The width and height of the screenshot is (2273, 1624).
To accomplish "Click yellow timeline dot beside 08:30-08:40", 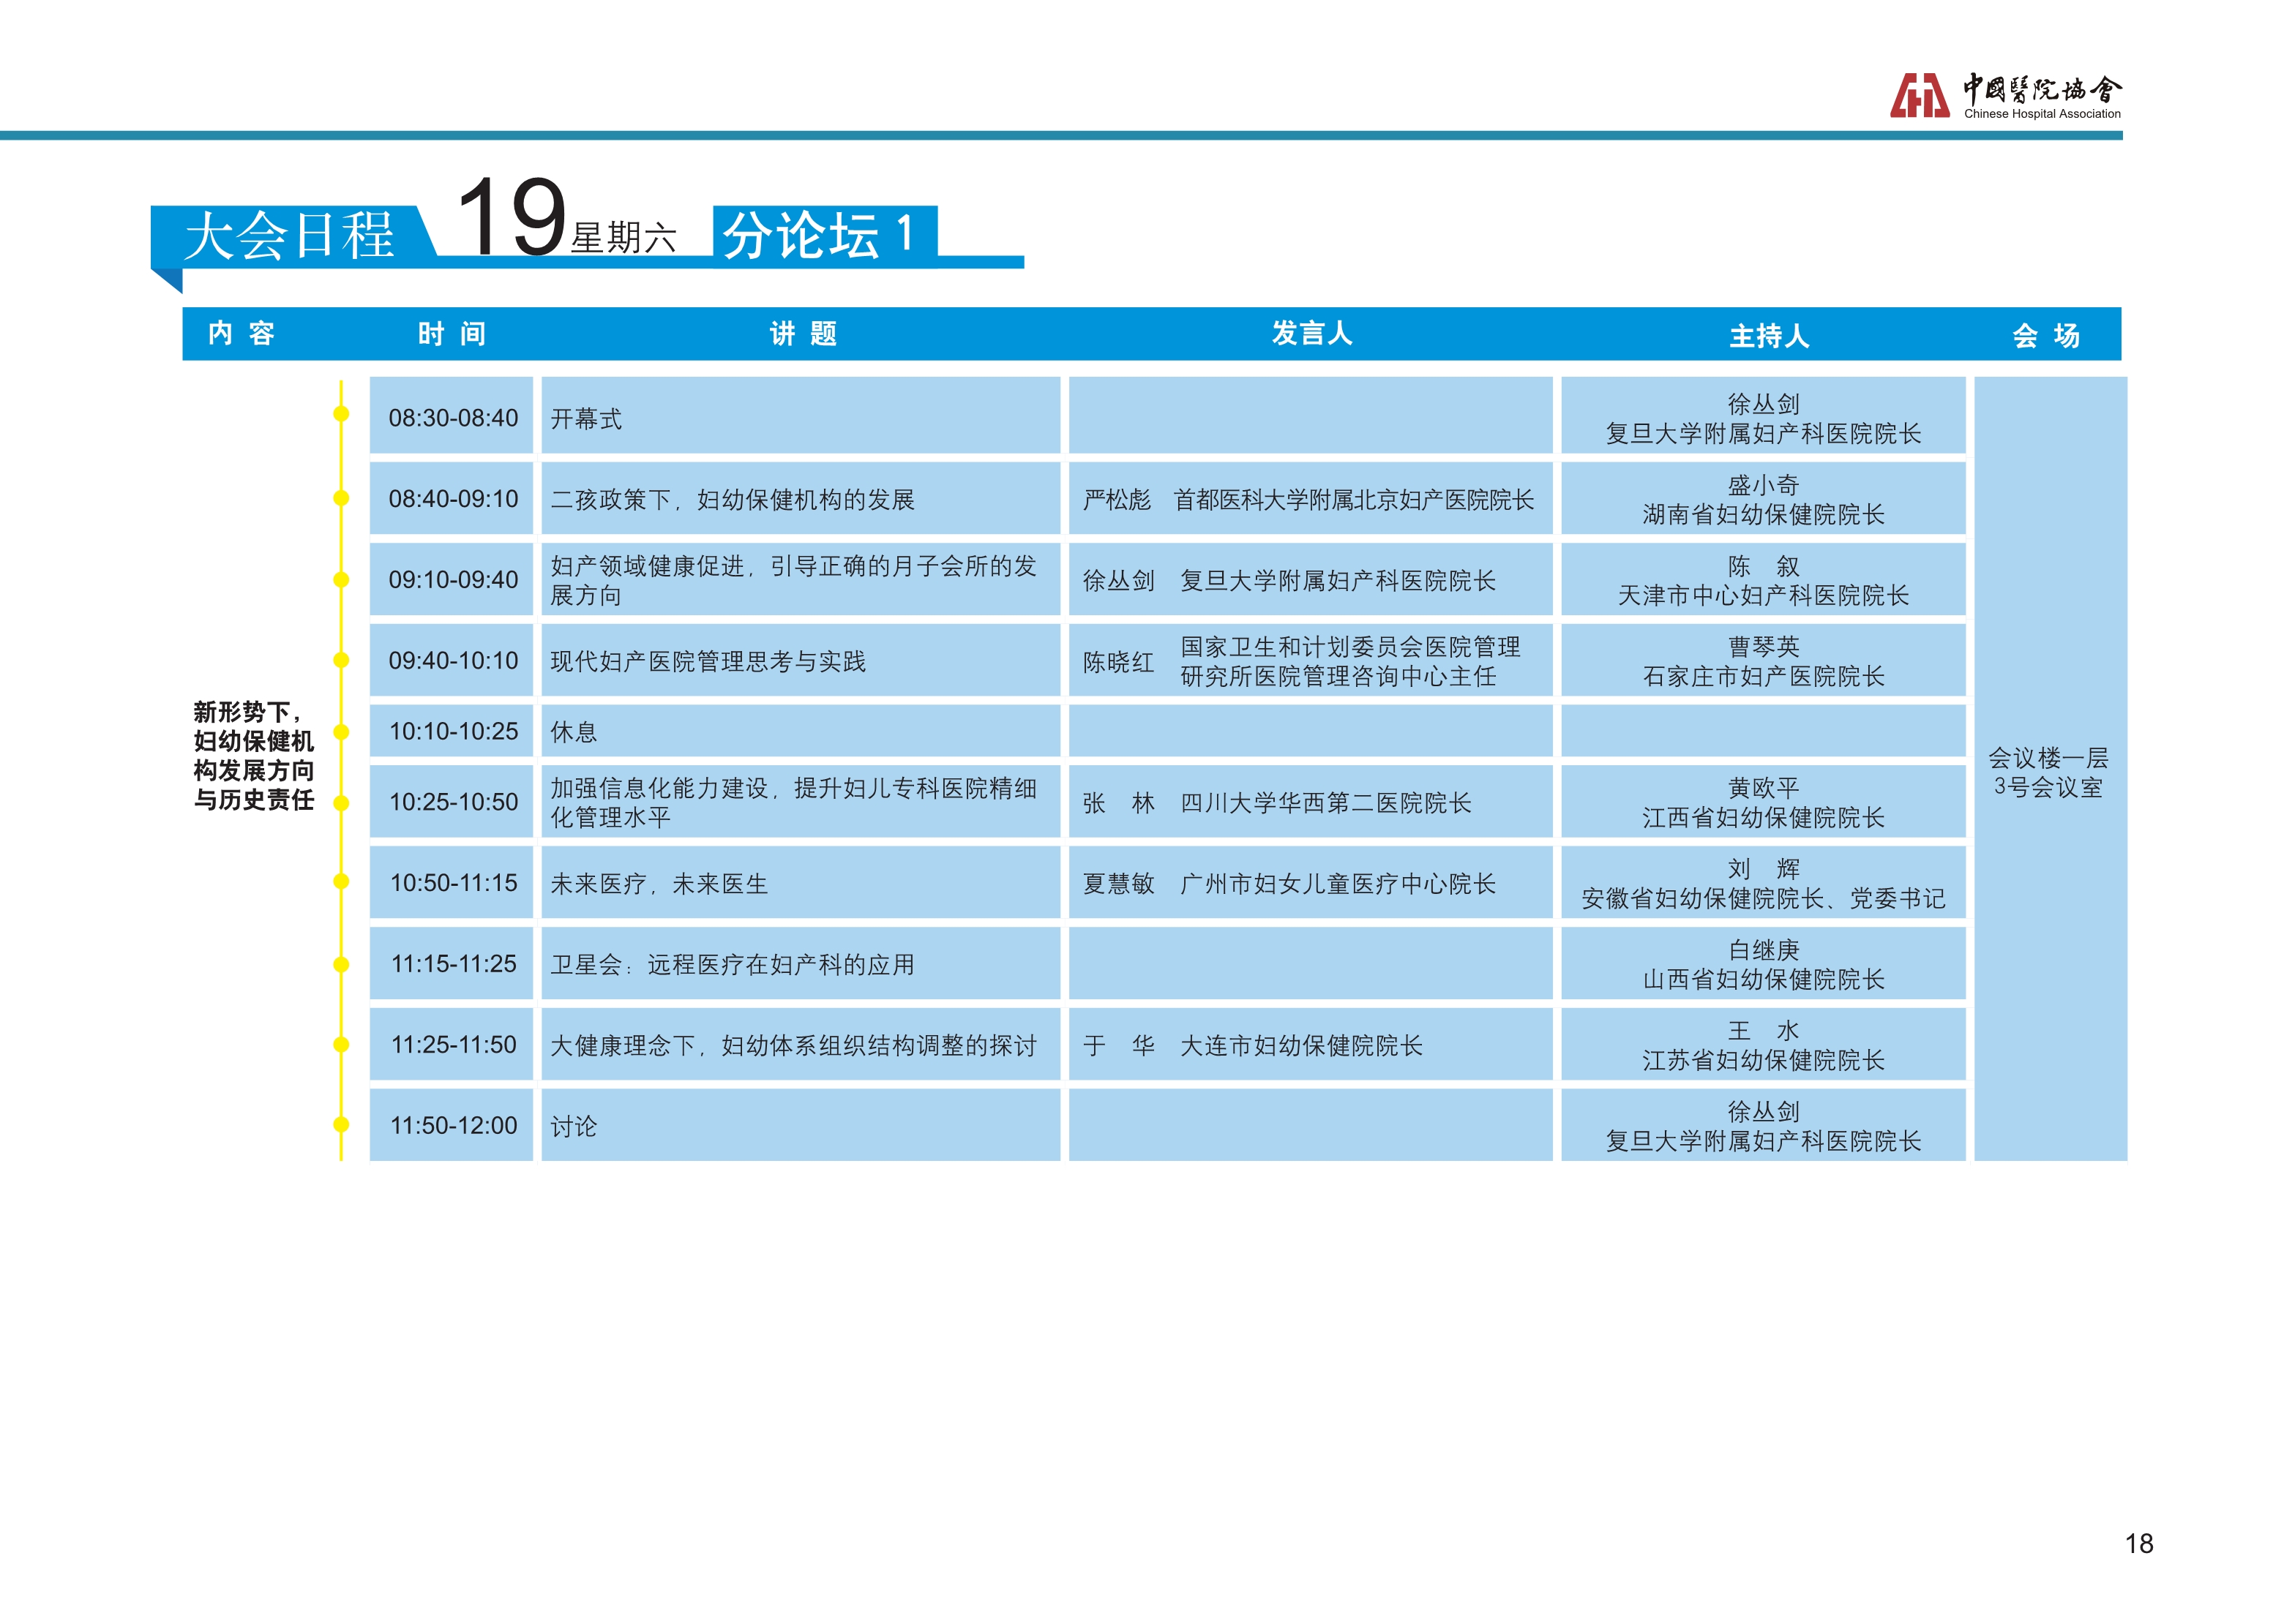I will [x=341, y=414].
